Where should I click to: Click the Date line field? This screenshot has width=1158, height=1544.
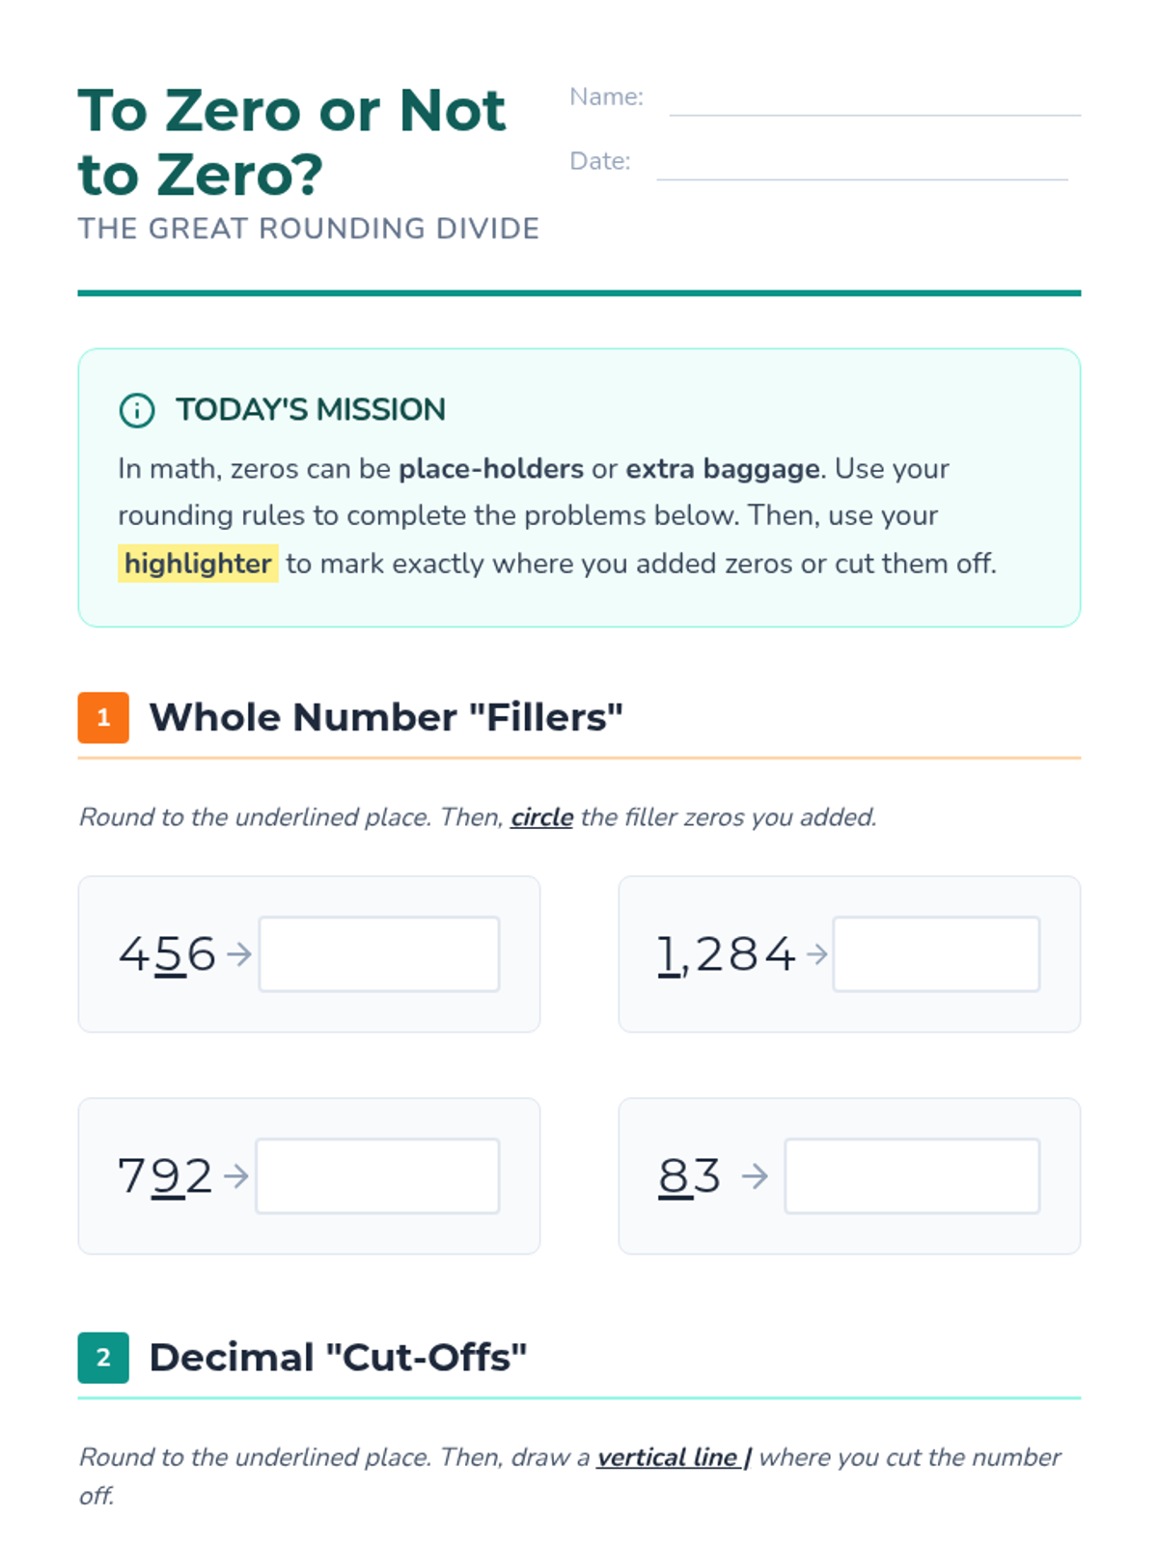coord(862,165)
